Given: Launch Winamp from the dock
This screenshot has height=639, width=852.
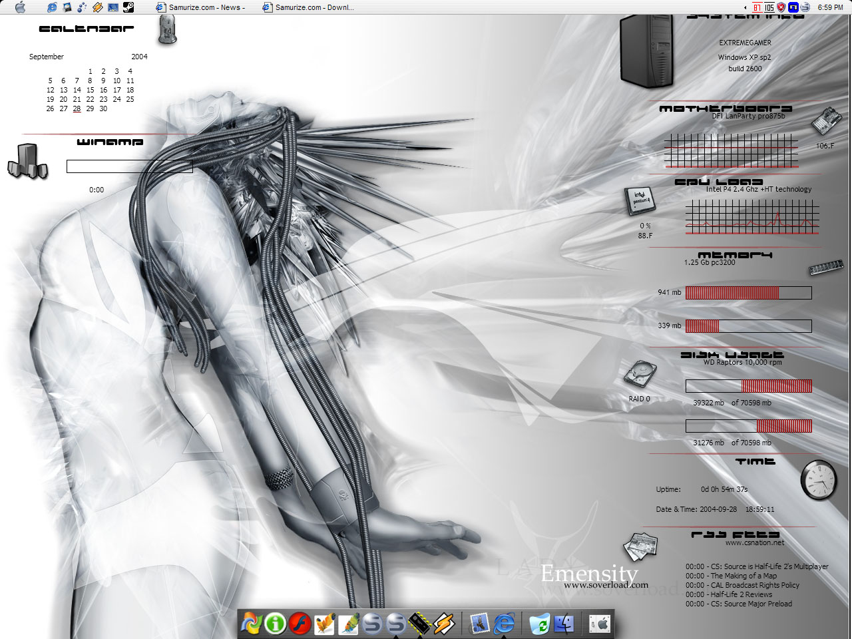Looking at the screenshot, I should point(444,623).
